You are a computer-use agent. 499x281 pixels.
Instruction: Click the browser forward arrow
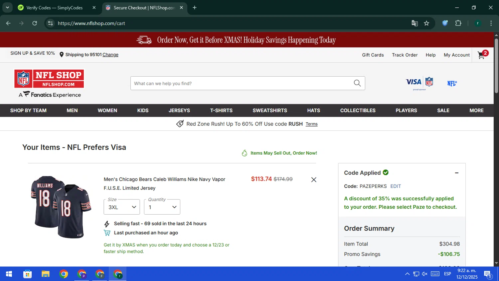(x=21, y=23)
